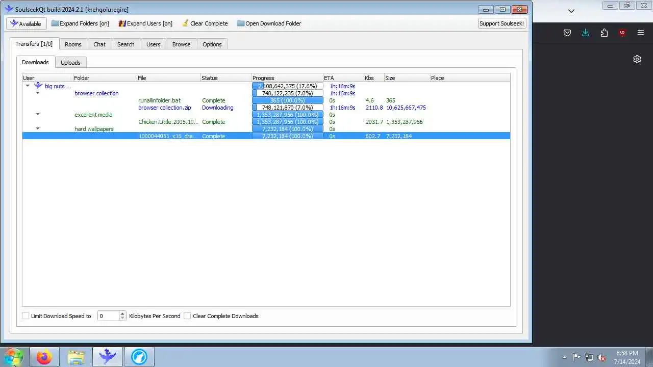Image resolution: width=653 pixels, height=367 pixels.
Task: Sort by the Folder column header
Action: pos(105,78)
